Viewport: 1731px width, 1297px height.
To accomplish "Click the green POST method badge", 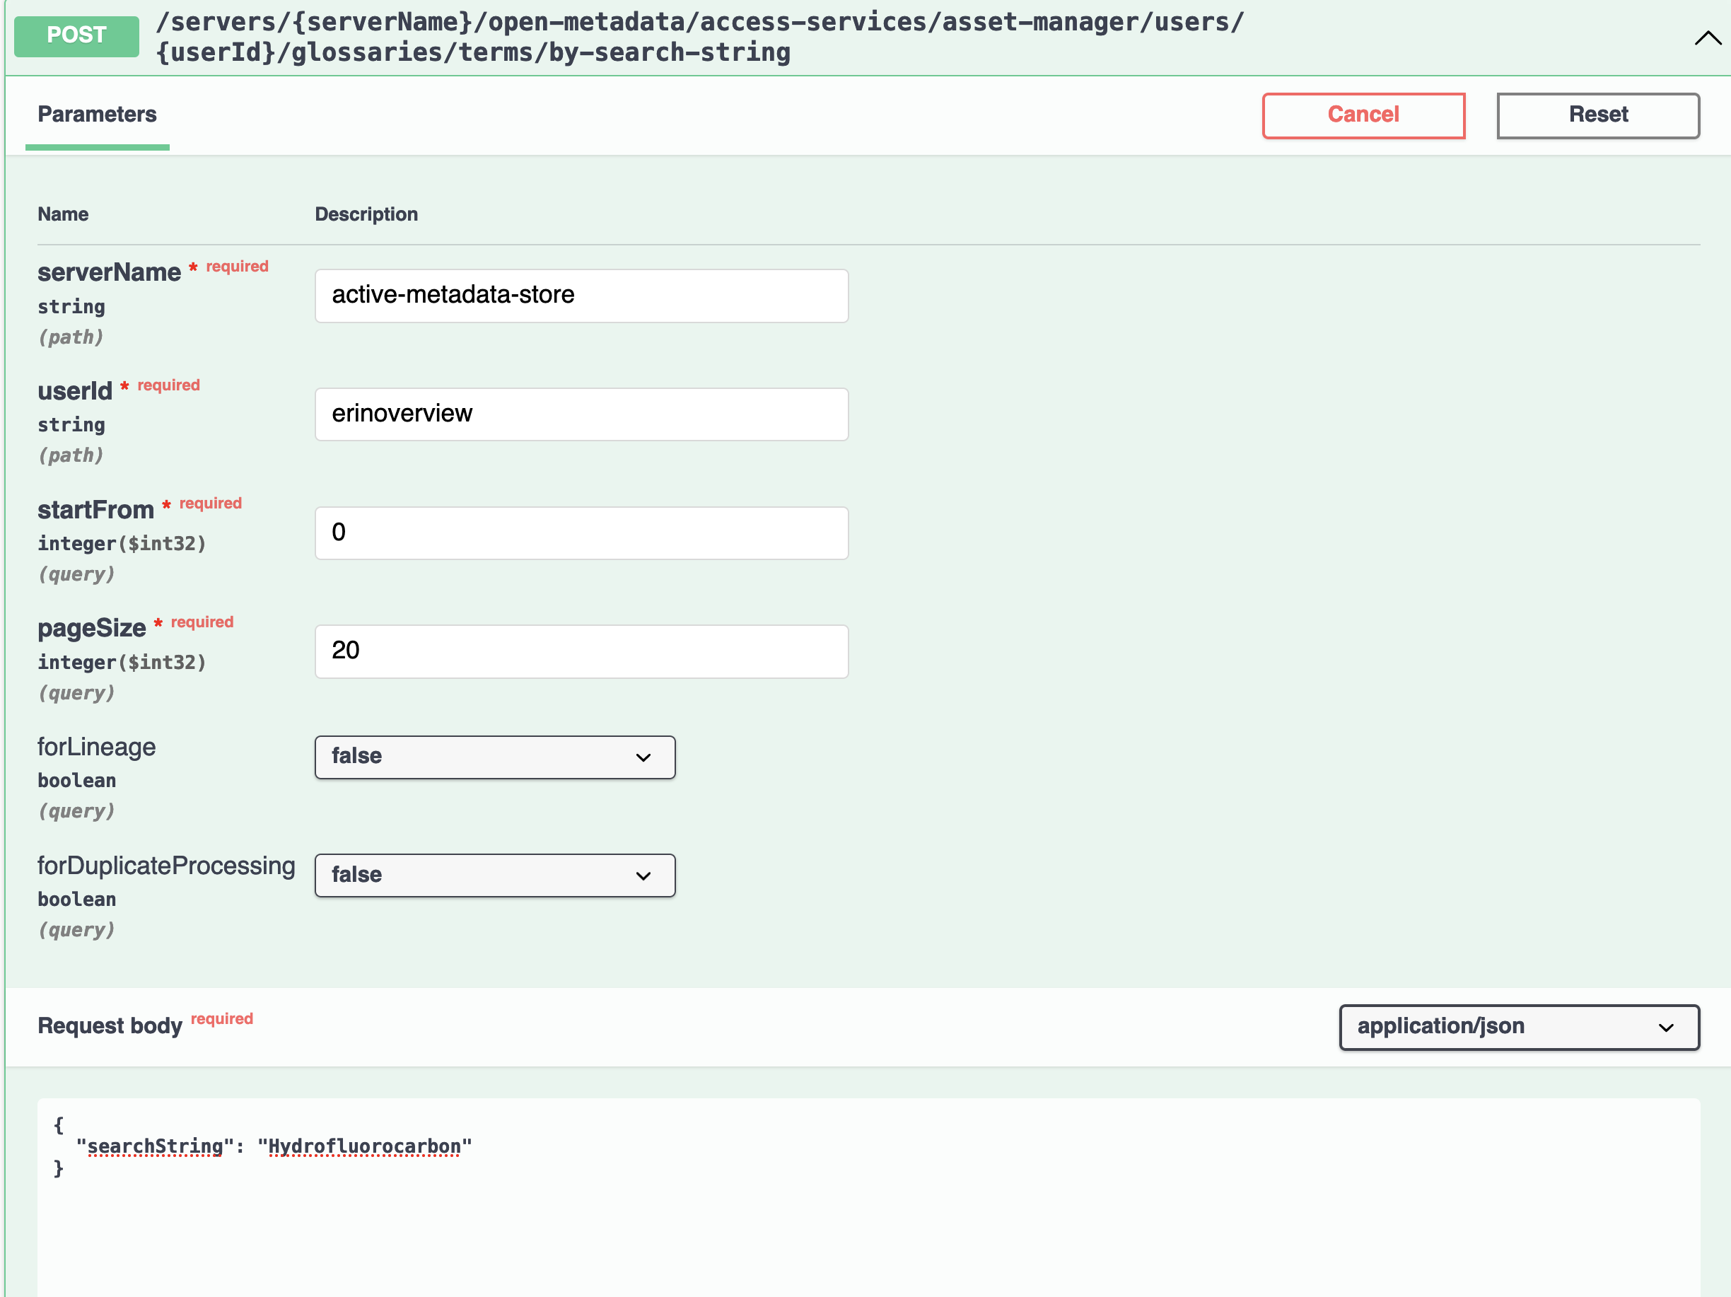I will click(x=76, y=35).
